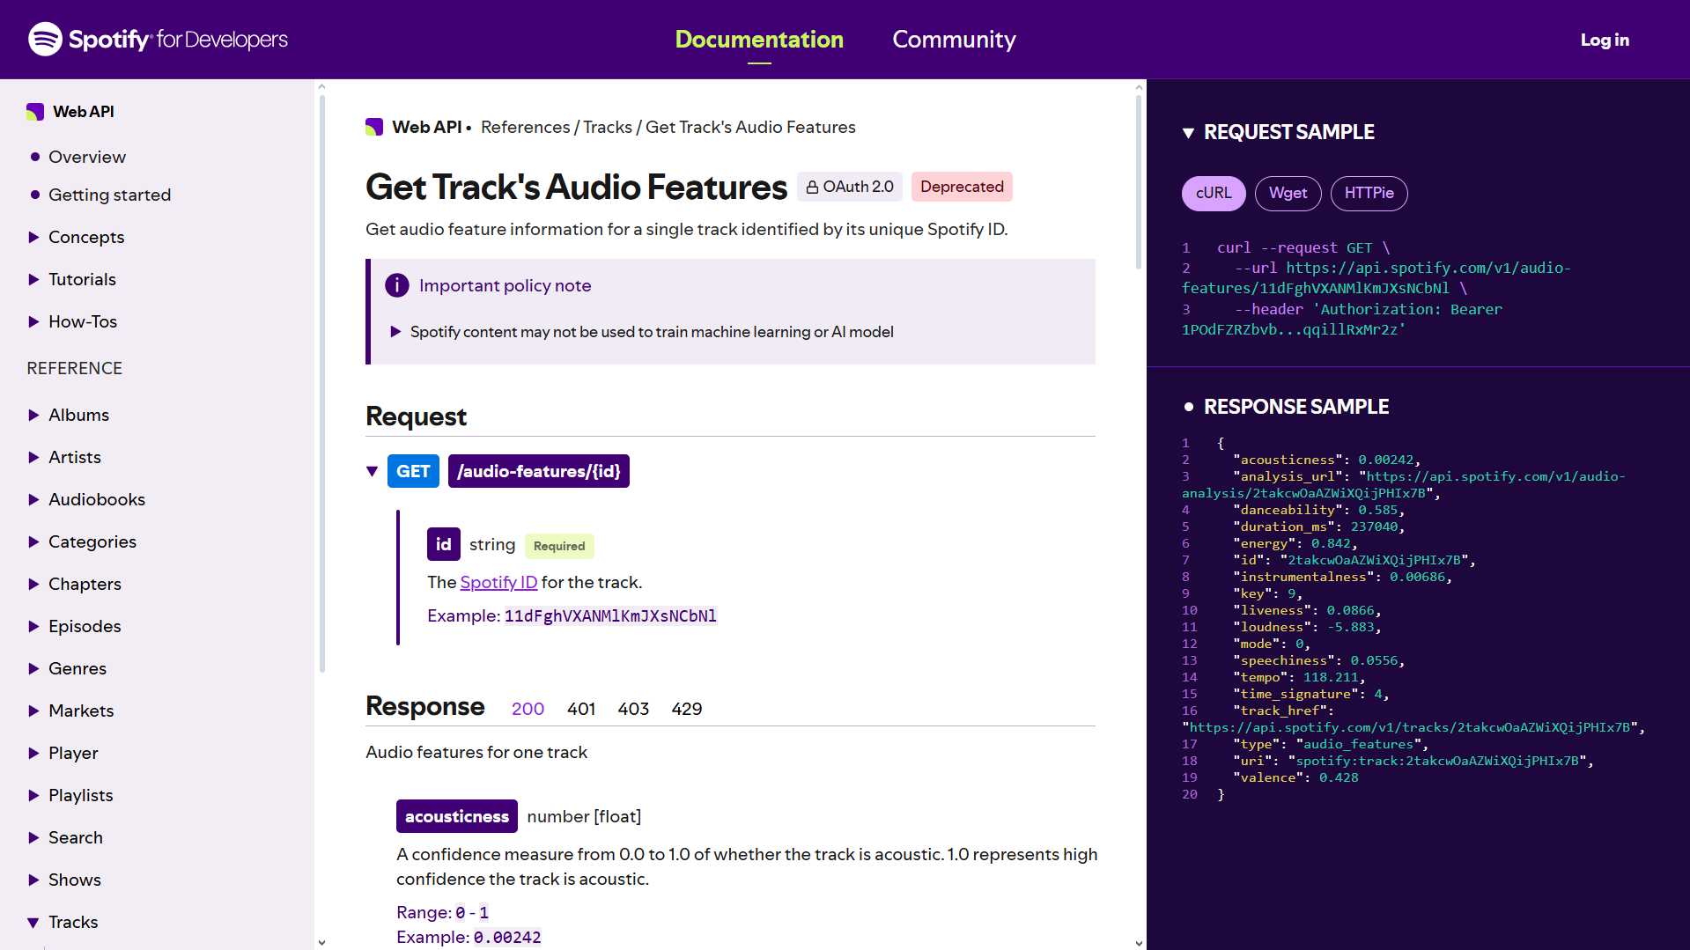The image size is (1690, 950).
Task: Open the Getting started sidebar link
Action: coord(109,195)
